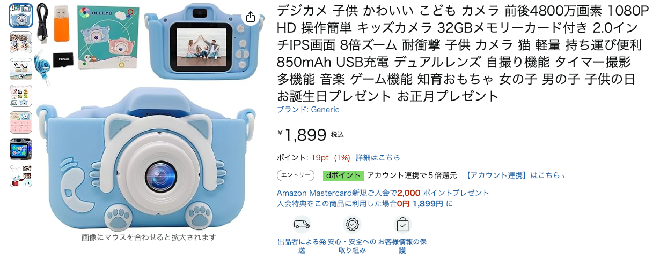Select the second thumbnail with children photos

tap(21, 42)
